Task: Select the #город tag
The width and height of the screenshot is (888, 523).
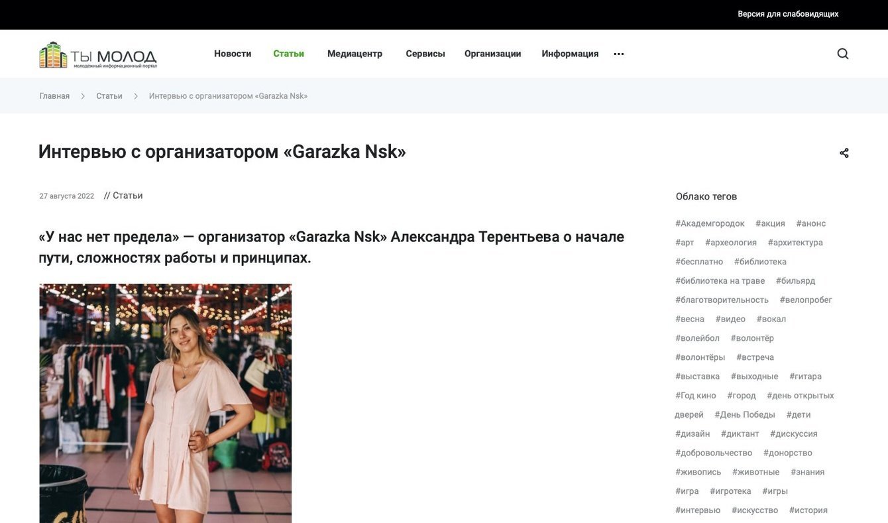Action: click(742, 396)
